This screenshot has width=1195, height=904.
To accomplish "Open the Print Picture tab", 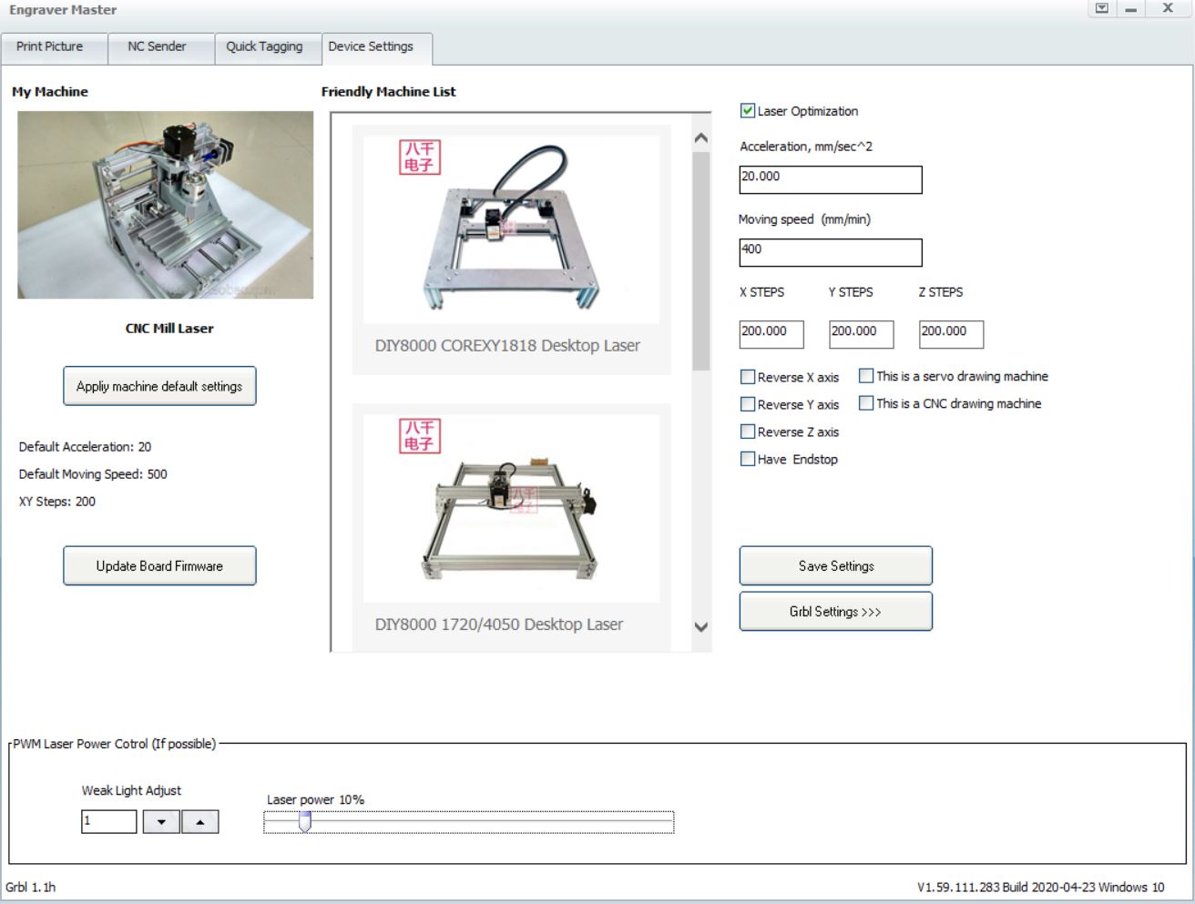I will (x=53, y=48).
